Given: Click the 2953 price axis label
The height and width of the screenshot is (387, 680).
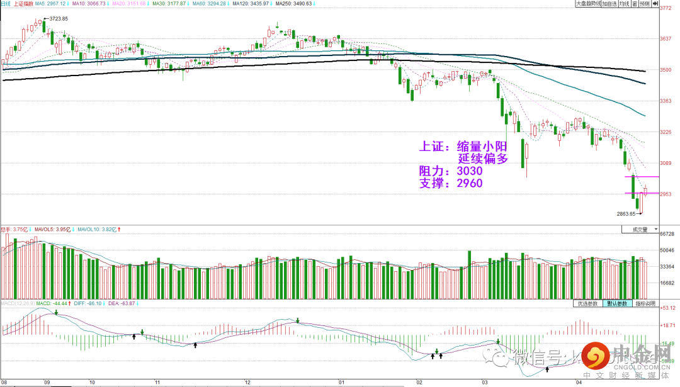Looking at the screenshot, I should 666,194.
